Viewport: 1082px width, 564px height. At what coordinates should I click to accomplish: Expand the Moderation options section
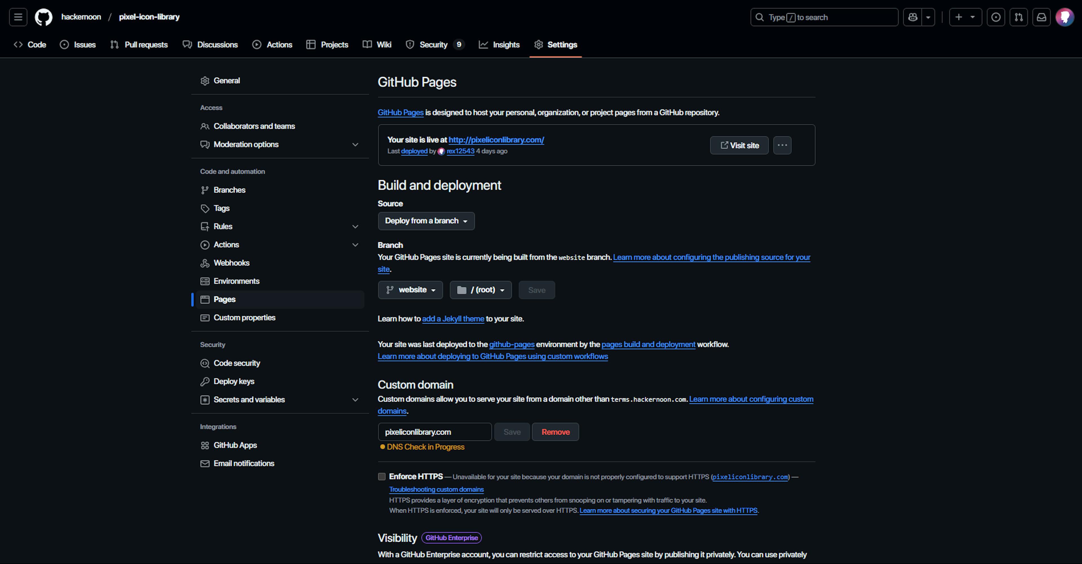(356, 145)
